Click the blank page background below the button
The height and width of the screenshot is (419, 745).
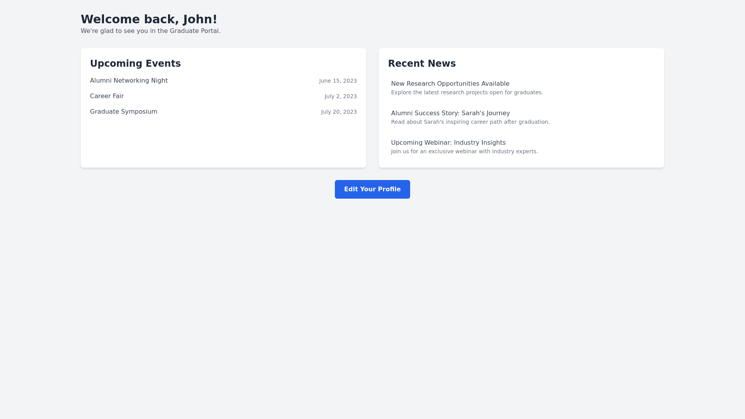pyautogui.click(x=372, y=303)
